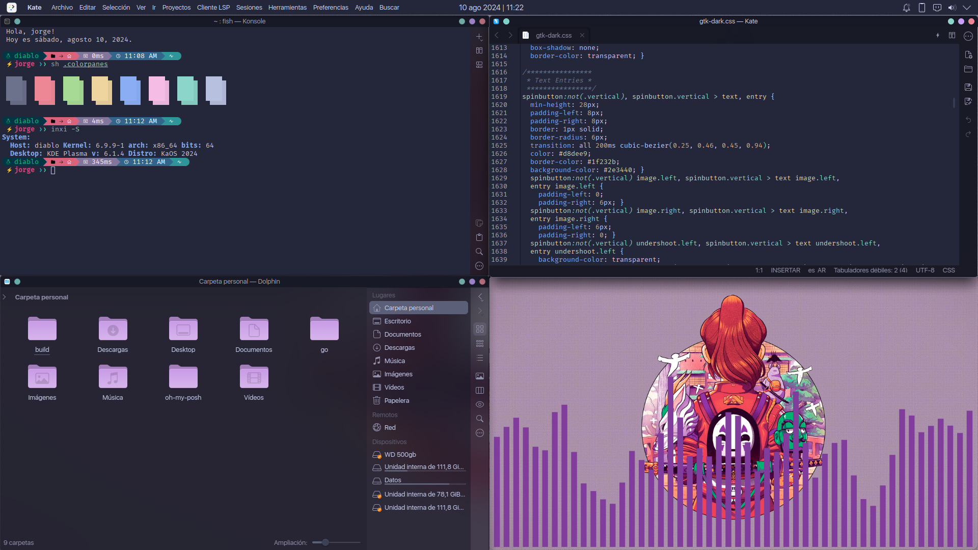Click the green color pane in Konsole
The height and width of the screenshot is (550, 978).
tap(73, 91)
